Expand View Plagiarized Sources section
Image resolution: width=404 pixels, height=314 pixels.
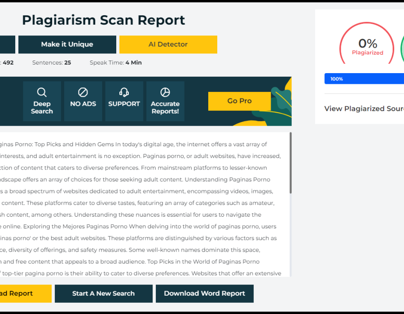point(364,109)
